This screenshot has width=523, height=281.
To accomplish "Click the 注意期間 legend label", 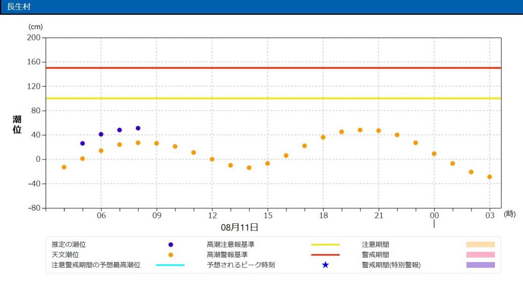I will tap(375, 245).
